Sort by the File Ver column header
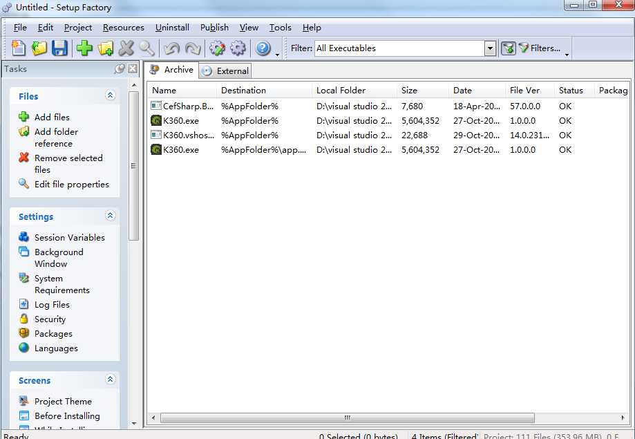This screenshot has height=439, width=635. click(530, 91)
